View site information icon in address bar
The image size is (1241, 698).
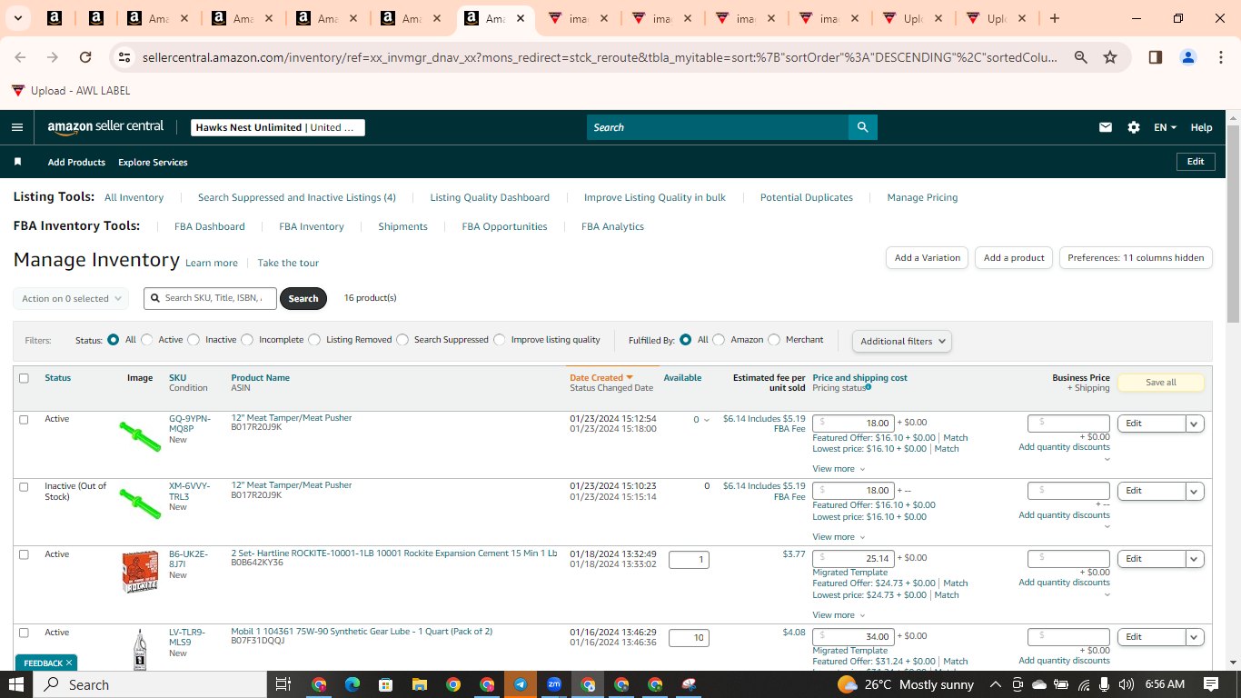coord(125,57)
